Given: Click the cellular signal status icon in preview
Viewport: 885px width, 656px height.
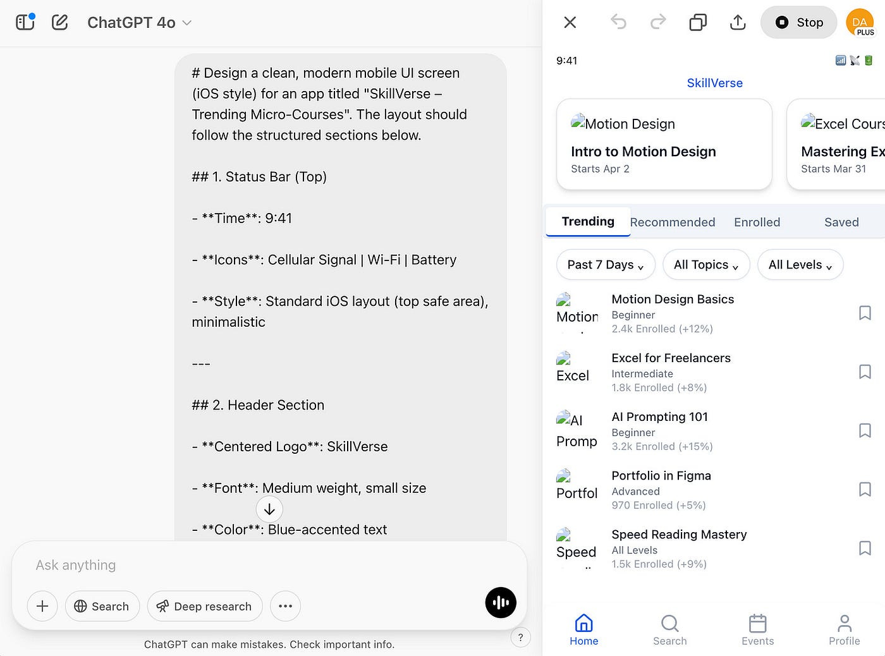Looking at the screenshot, I should [841, 61].
